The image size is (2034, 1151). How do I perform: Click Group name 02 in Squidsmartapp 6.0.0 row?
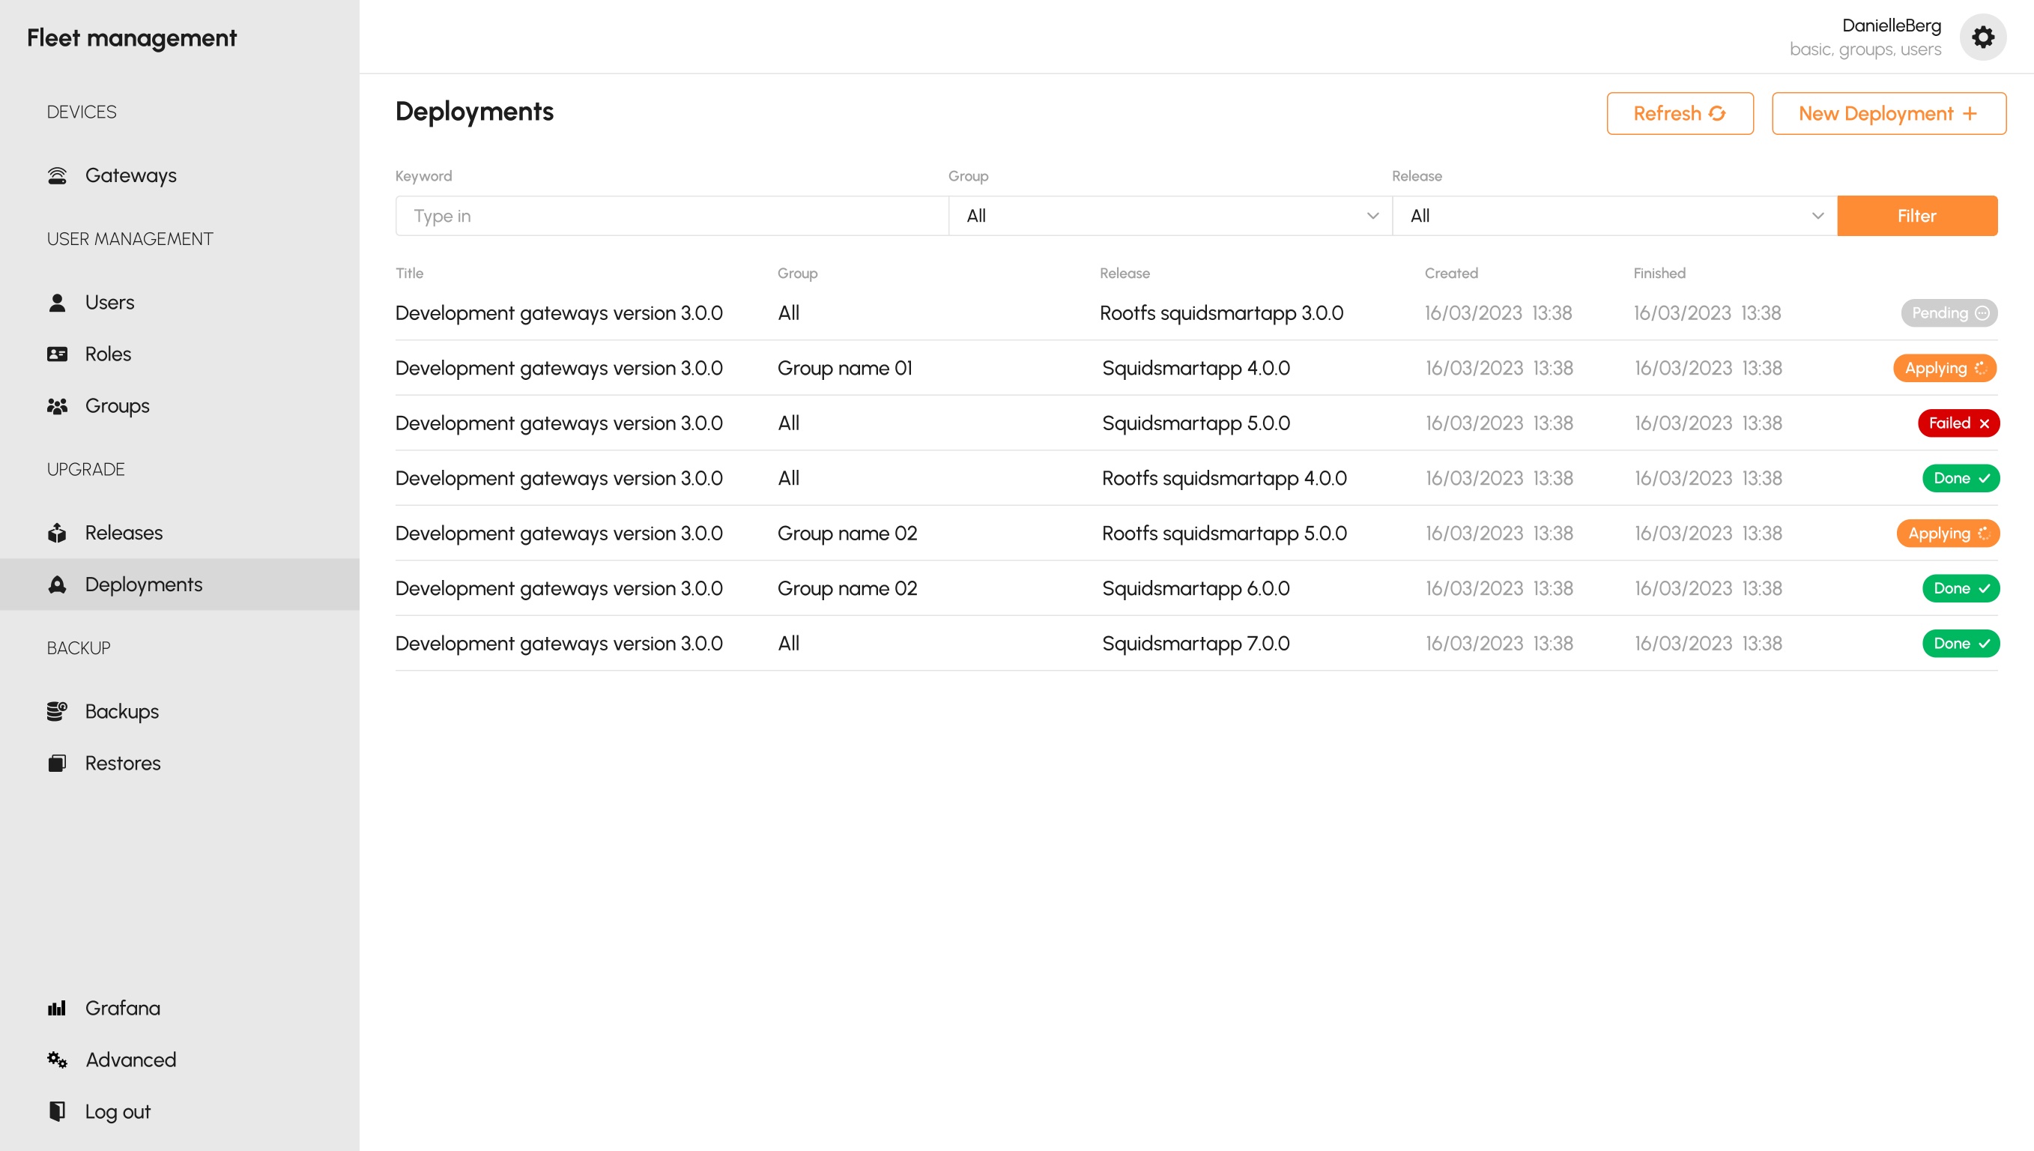pyautogui.click(x=847, y=589)
